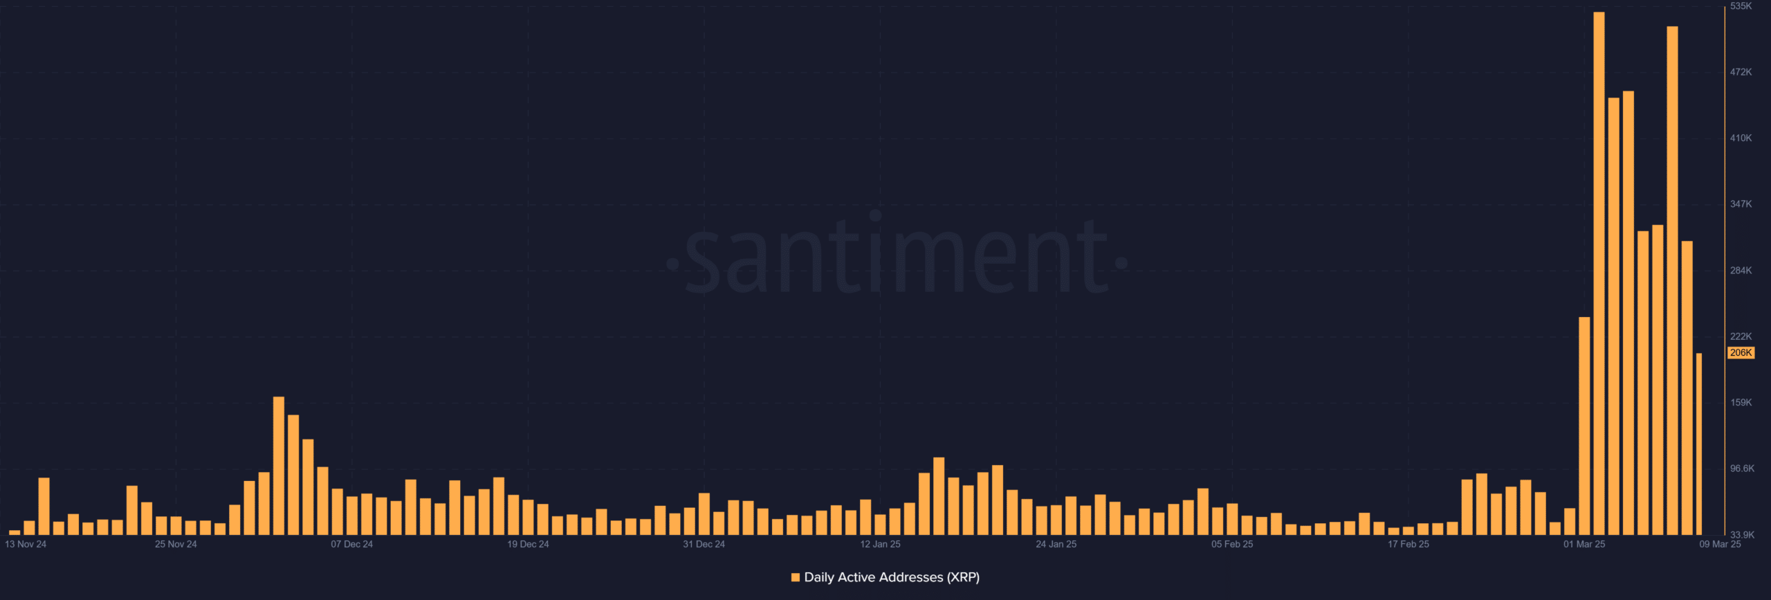This screenshot has width=1771, height=600.
Task: Click the 12 Jan 25 date label
Action: tap(880, 545)
